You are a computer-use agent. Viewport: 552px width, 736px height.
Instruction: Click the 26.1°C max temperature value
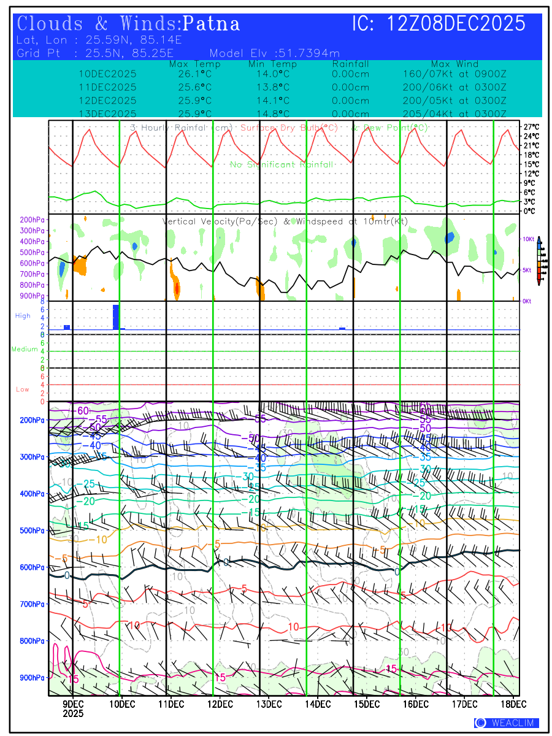[x=194, y=74]
